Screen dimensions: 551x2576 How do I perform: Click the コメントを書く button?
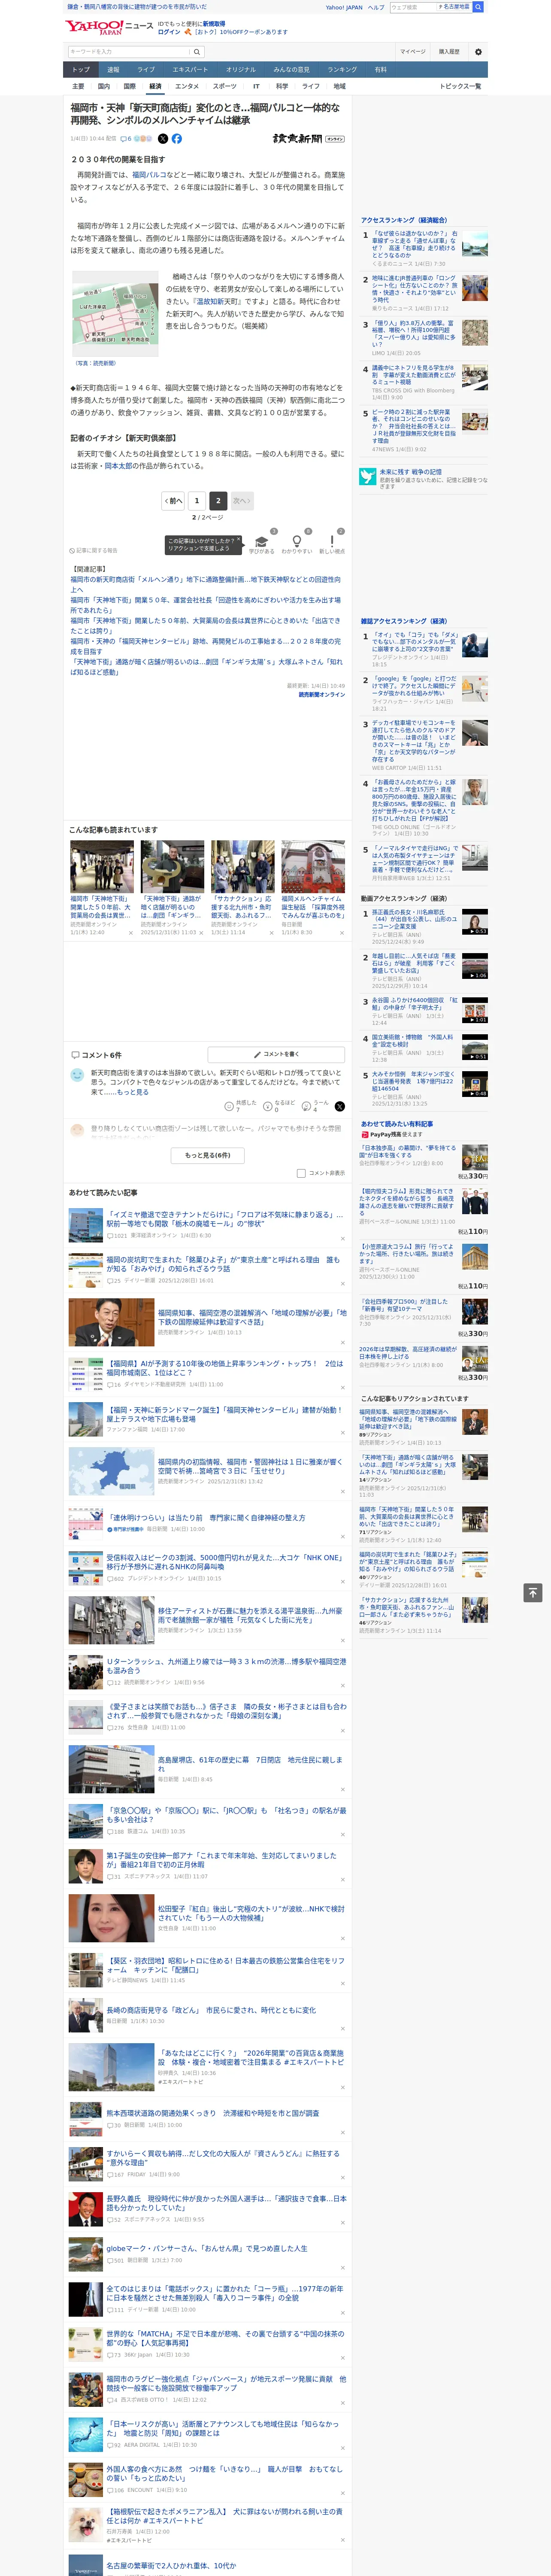click(x=276, y=1054)
